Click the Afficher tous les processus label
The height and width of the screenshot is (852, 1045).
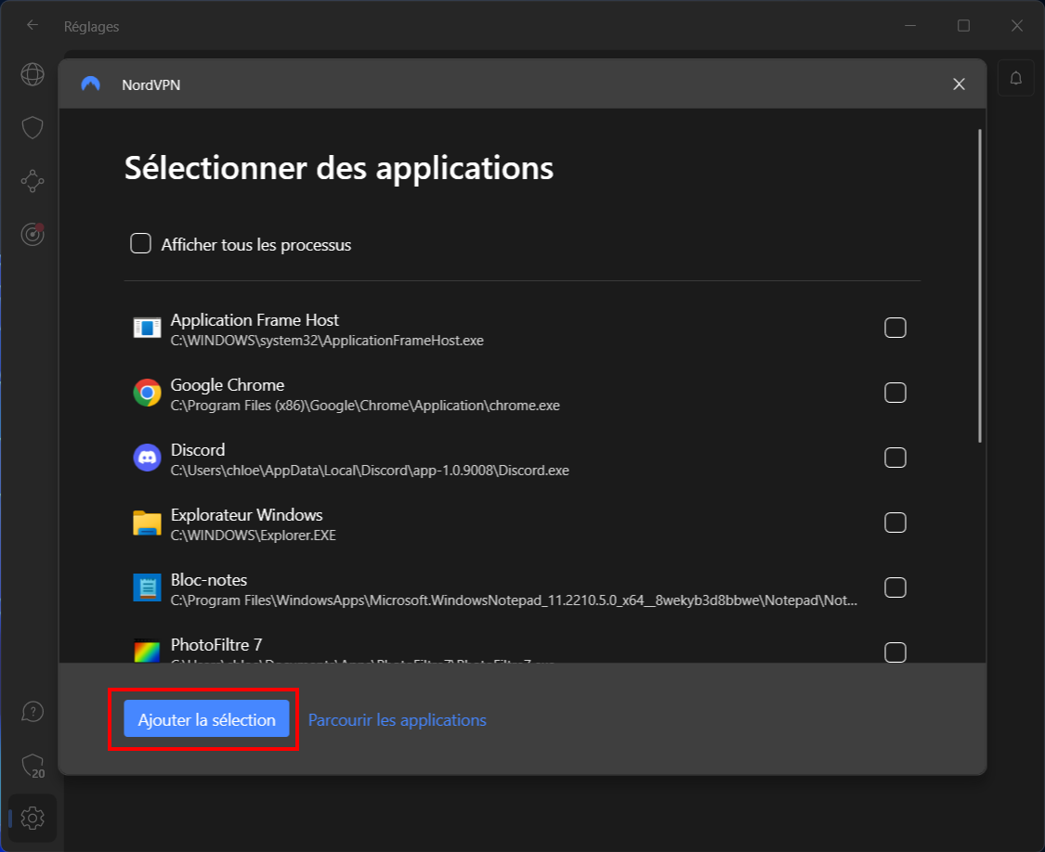[256, 245]
